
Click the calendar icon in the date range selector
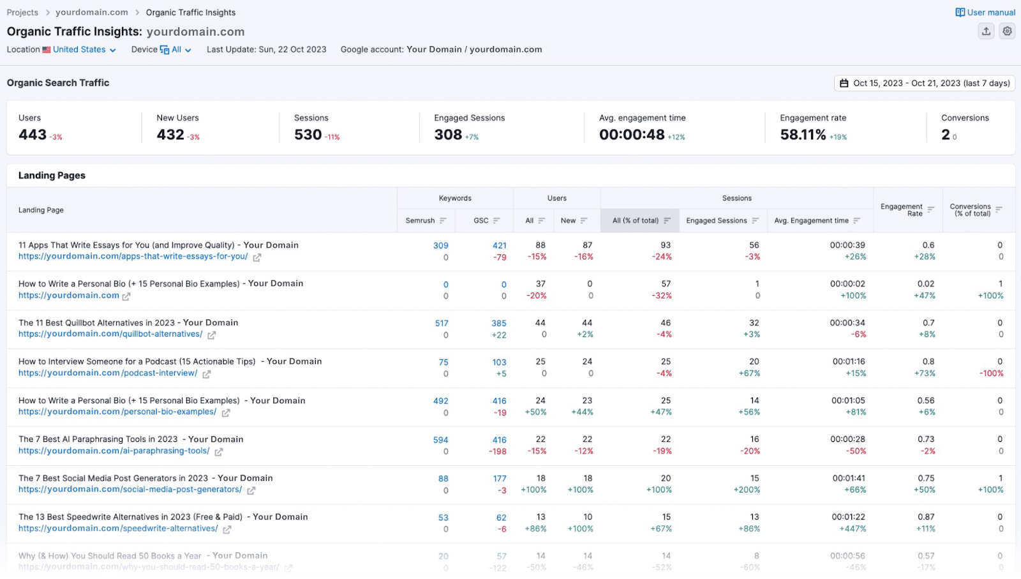(x=846, y=83)
